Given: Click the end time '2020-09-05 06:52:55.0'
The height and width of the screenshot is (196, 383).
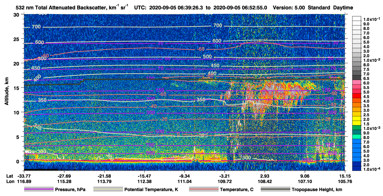Looking at the screenshot, I should [240, 8].
